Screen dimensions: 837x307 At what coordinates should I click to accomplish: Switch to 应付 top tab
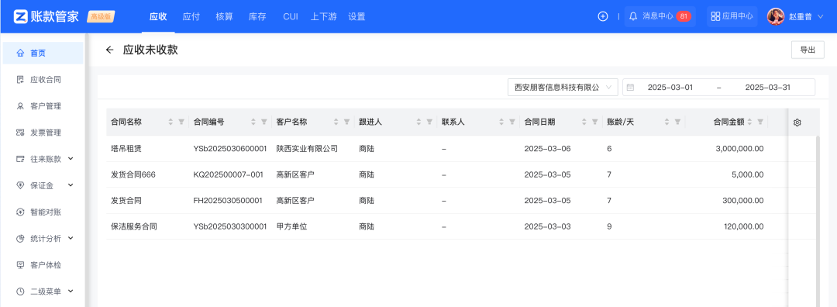pyautogui.click(x=191, y=16)
